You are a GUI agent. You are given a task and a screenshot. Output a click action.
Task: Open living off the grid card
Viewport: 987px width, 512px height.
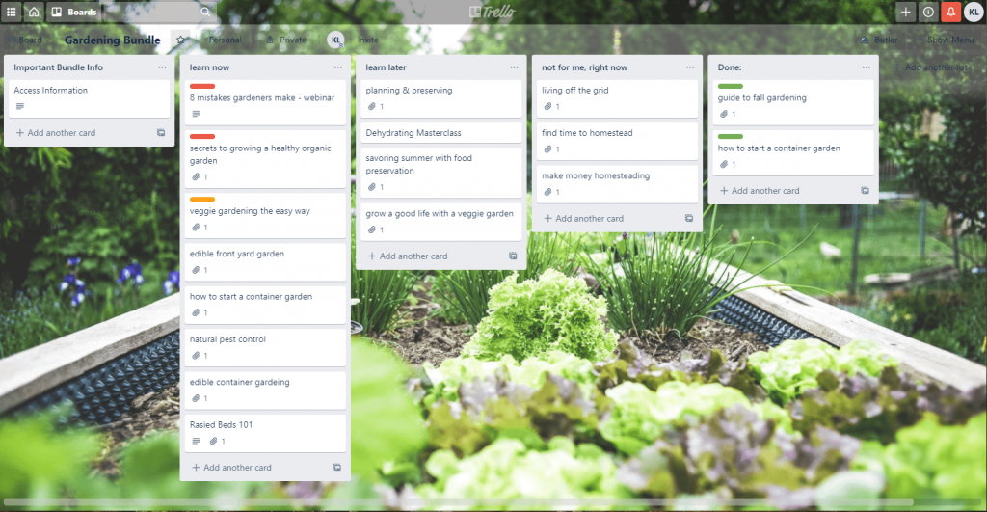[x=618, y=98]
